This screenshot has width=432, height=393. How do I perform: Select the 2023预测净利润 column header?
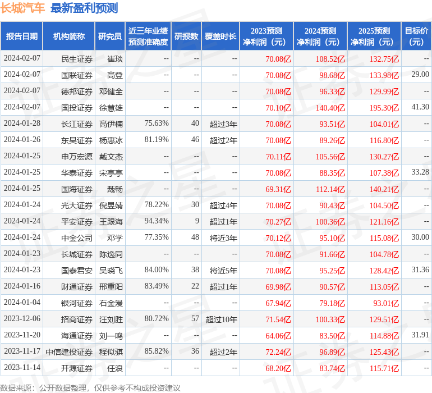tap(266, 36)
